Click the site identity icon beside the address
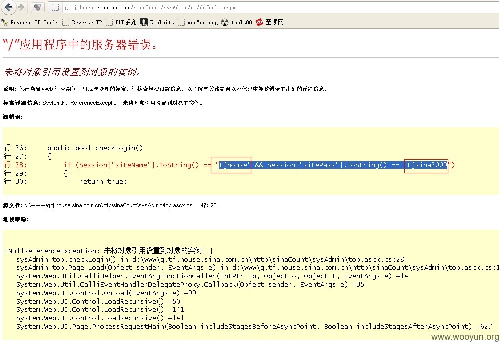The height and width of the screenshot is (342, 499). coord(38,7)
